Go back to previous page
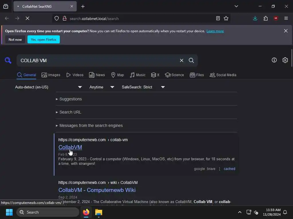The width and height of the screenshot is (293, 219). (7, 18)
